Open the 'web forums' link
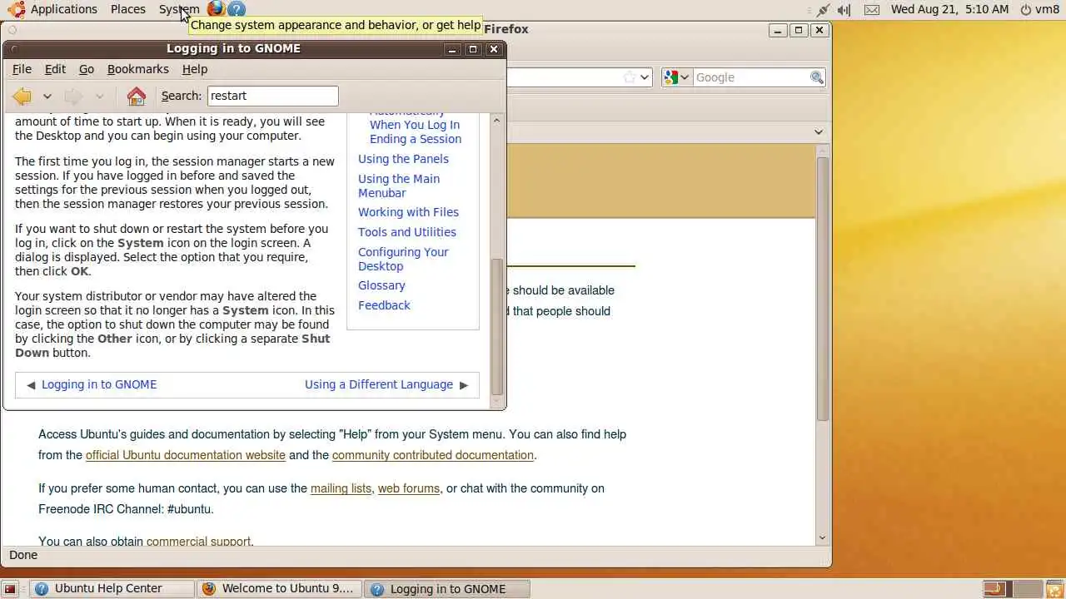Viewport: 1066px width, 599px height. [x=409, y=488]
